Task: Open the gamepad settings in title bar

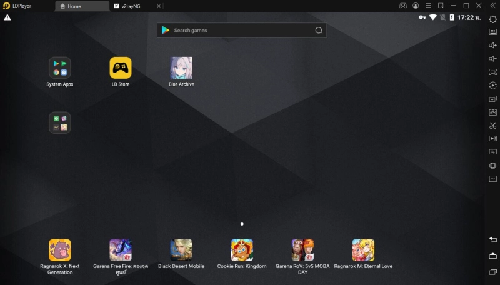Action: [403, 6]
